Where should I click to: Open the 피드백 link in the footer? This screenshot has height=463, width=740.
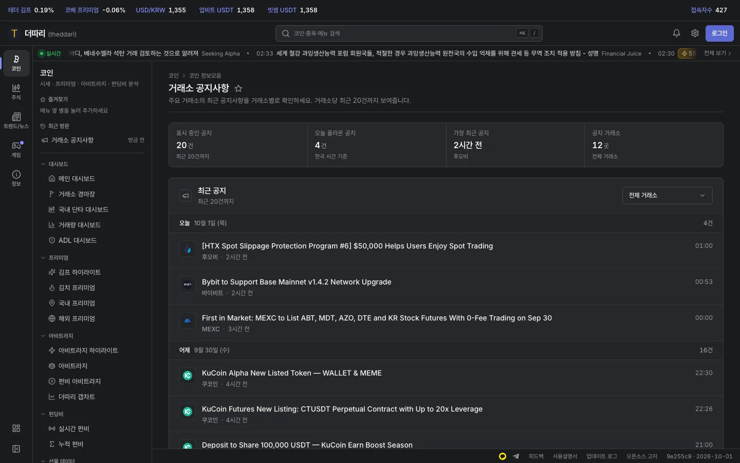536,456
